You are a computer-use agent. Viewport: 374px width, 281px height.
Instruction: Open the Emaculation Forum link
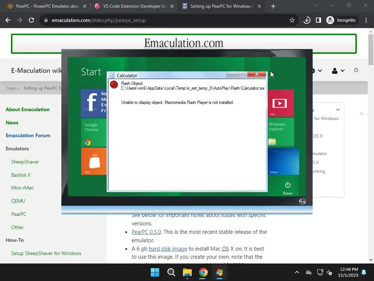(x=28, y=135)
